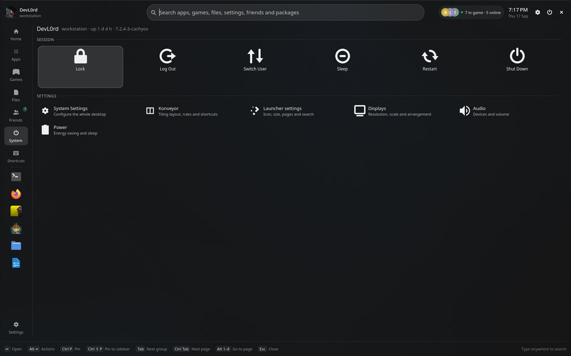Switch to the Games sidebar page
The width and height of the screenshot is (571, 356).
16,75
